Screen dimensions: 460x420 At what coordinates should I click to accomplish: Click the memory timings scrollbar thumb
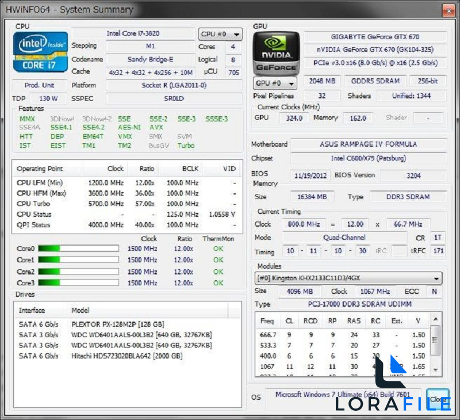tap(436, 340)
